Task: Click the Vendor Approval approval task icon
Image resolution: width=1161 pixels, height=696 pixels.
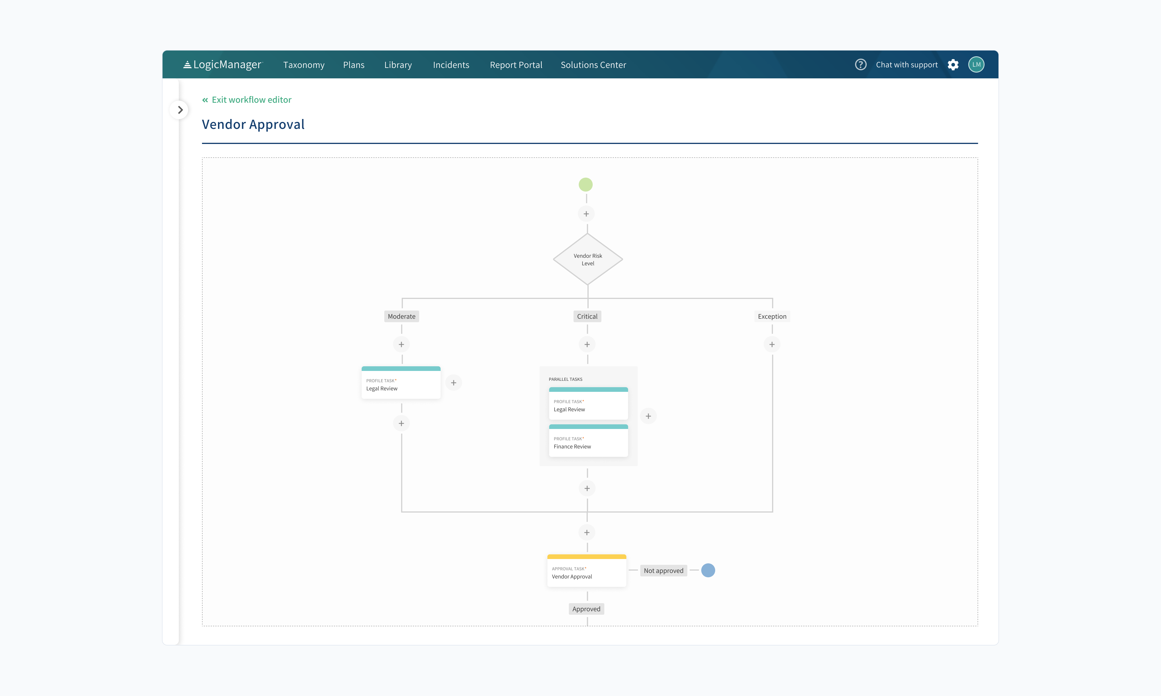Action: click(586, 570)
